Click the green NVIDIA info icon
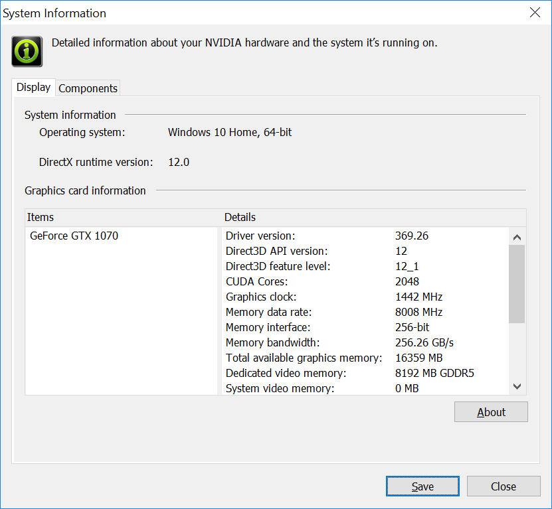 click(x=27, y=51)
